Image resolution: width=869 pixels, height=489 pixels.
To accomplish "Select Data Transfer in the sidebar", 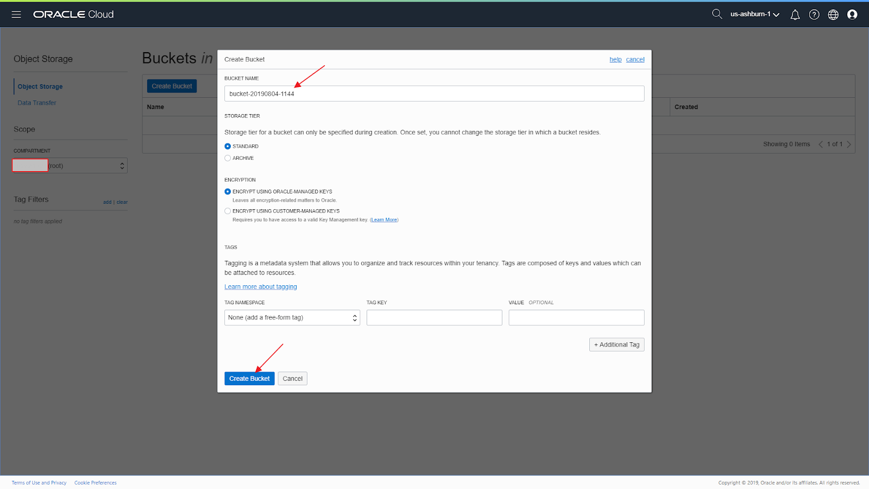I will 36,102.
